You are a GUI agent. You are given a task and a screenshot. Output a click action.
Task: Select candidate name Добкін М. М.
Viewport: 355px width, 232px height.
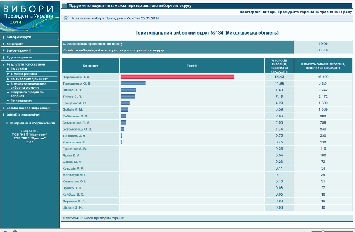pos(73,110)
